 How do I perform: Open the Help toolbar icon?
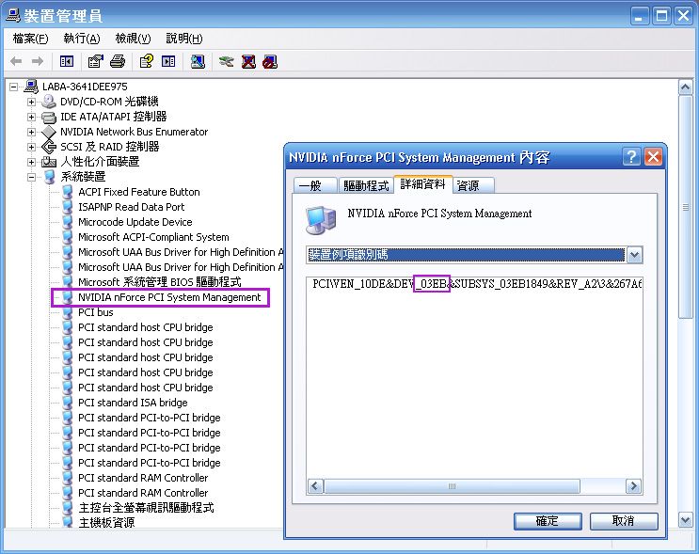pyautogui.click(x=147, y=61)
